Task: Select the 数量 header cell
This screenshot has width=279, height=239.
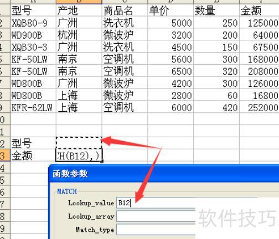Action: pos(216,10)
